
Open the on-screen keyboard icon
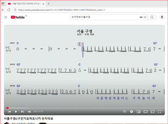(x=141, y=17)
